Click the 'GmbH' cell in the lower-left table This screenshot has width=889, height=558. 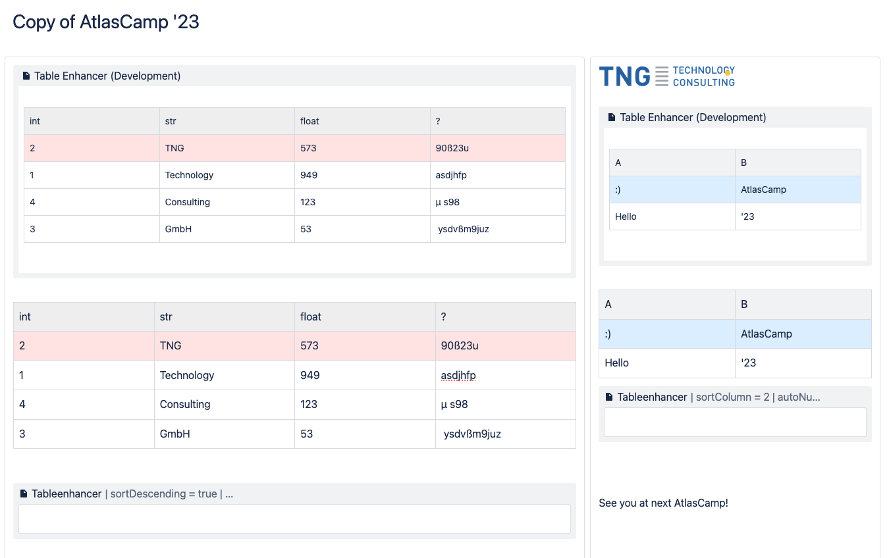[175, 434]
